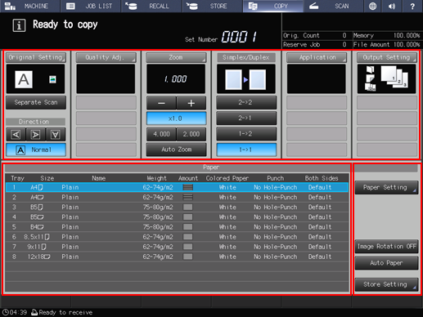Click the Set Number 0001 counter

click(239, 37)
